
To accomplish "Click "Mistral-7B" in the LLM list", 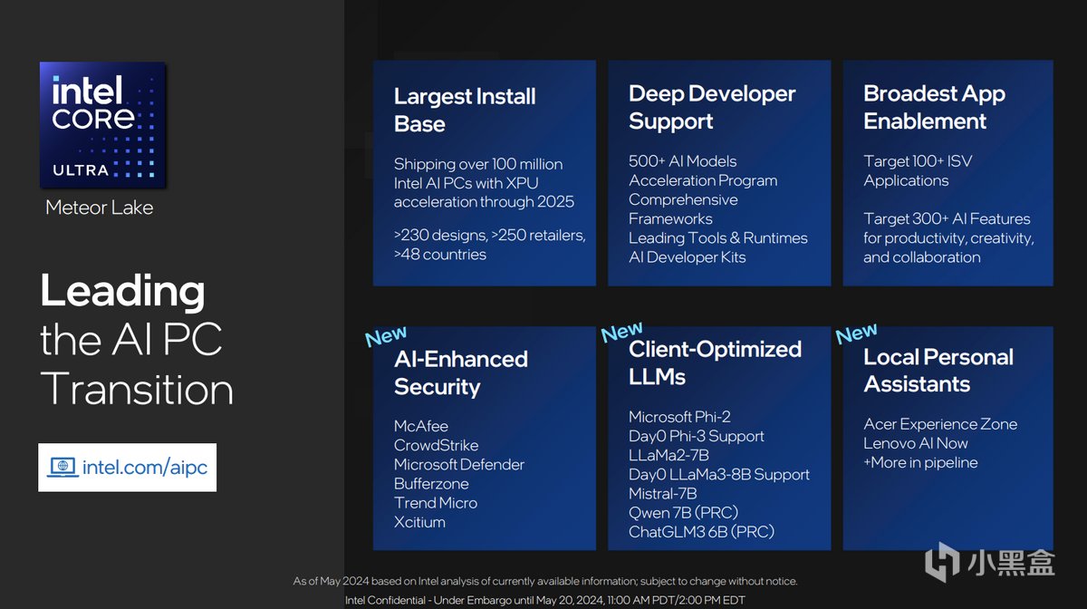I will coord(663,493).
